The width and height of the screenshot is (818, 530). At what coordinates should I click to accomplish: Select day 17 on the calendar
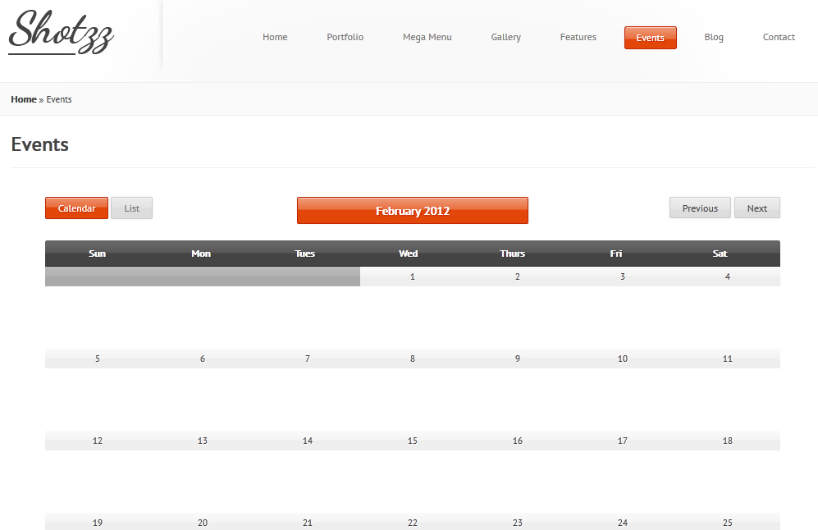pos(623,441)
